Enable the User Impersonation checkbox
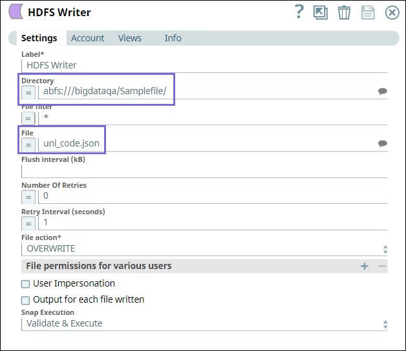The width and height of the screenshot is (406, 351). [x=26, y=284]
